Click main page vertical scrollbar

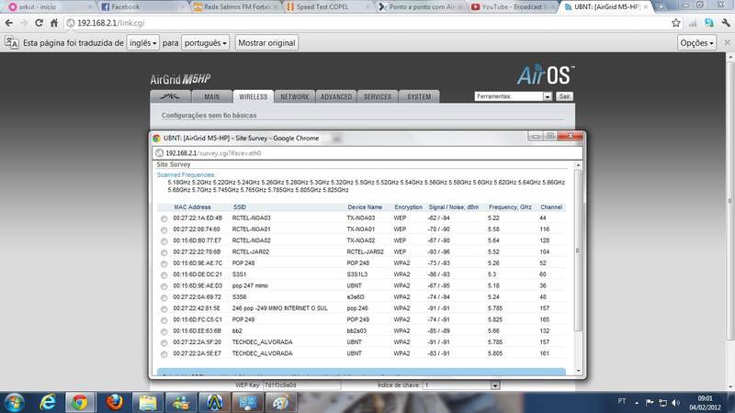(730, 220)
